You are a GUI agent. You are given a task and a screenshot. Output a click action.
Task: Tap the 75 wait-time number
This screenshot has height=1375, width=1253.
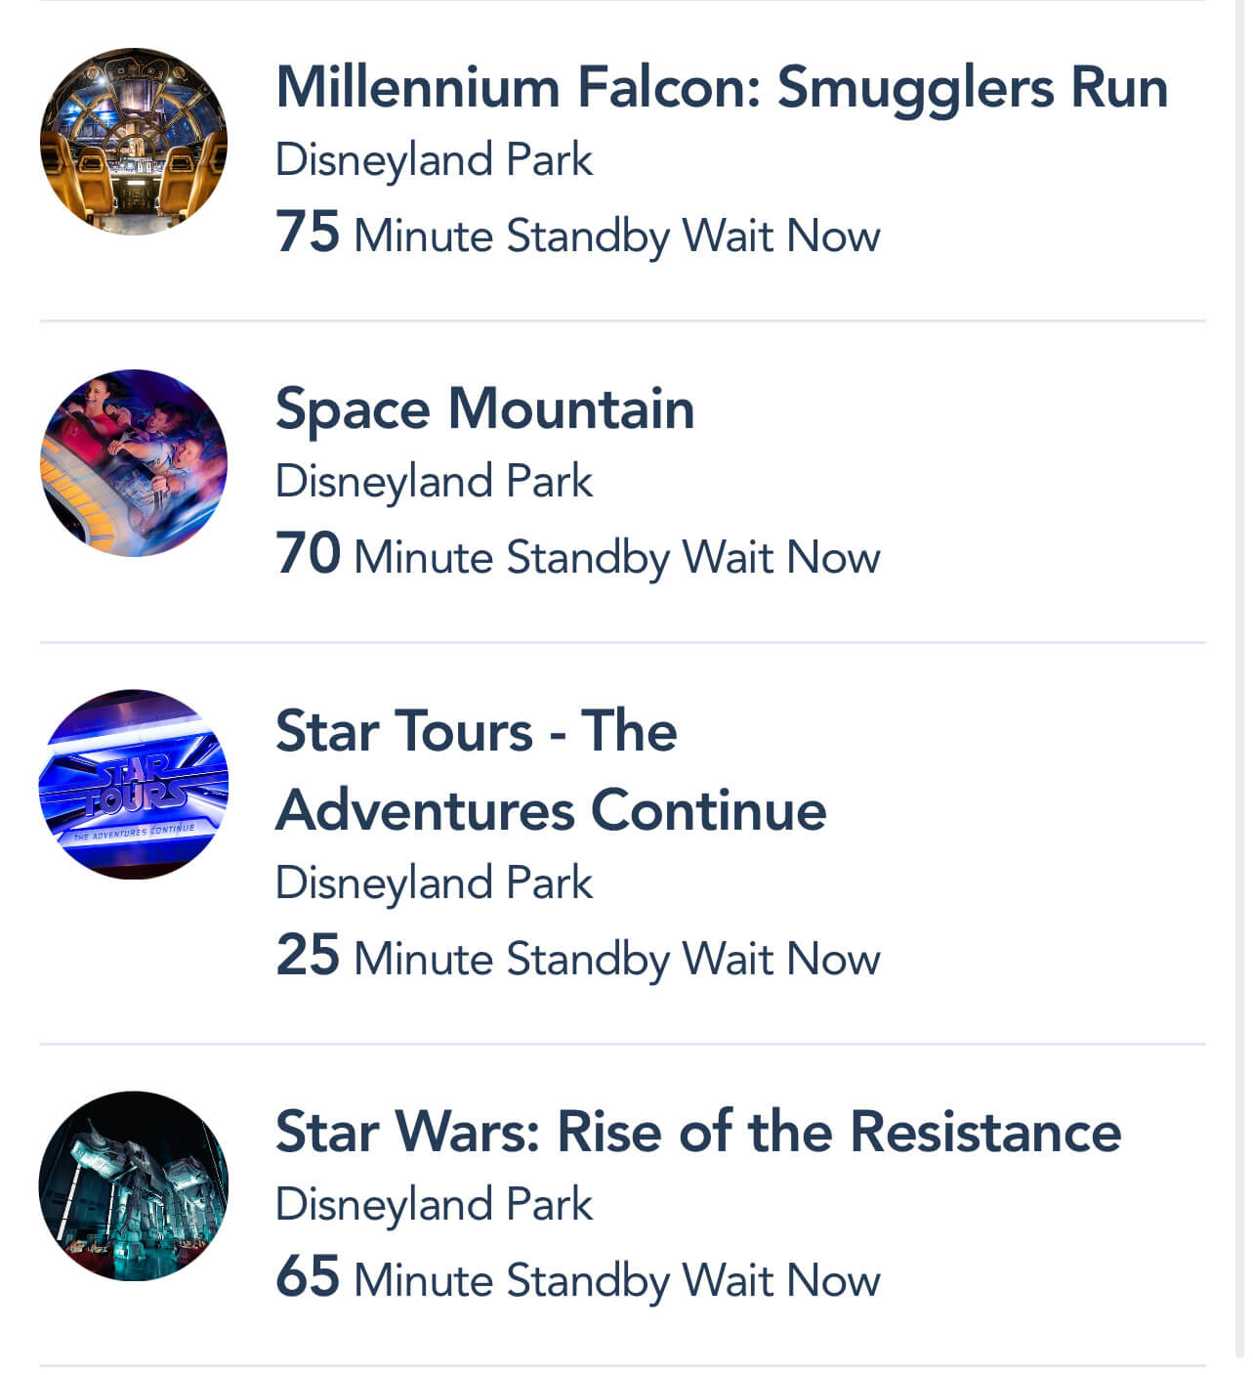(308, 233)
